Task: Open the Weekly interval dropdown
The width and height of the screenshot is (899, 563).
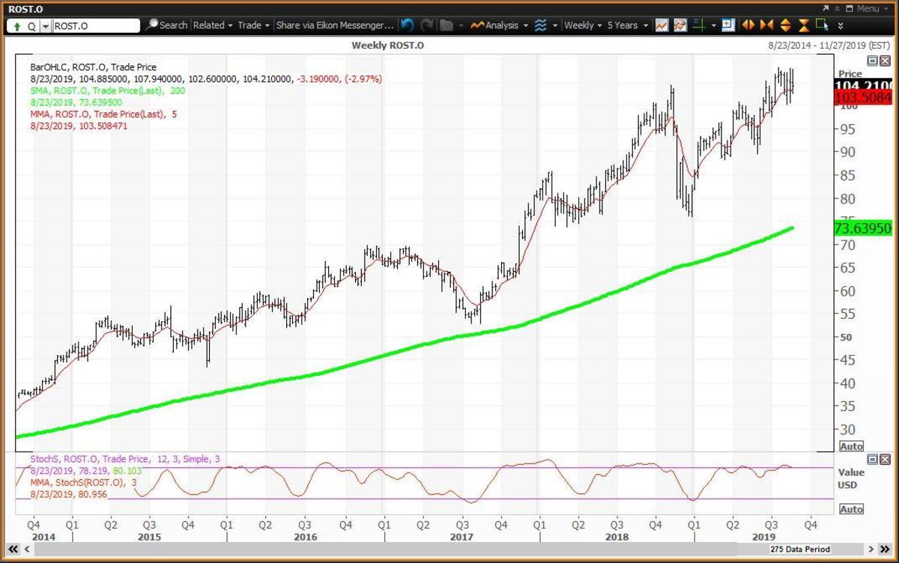Action: (x=582, y=25)
